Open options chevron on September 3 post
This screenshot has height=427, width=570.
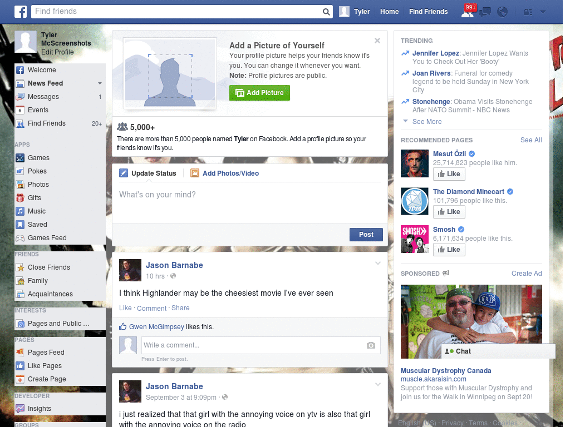pyautogui.click(x=378, y=385)
